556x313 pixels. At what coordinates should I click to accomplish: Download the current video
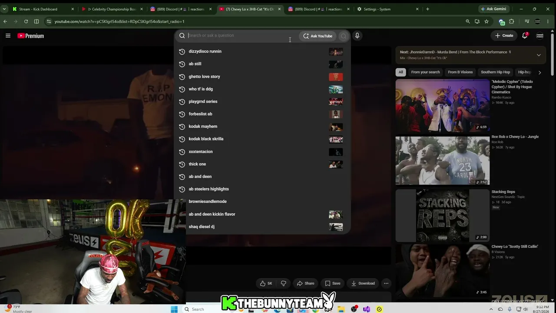[x=363, y=283]
